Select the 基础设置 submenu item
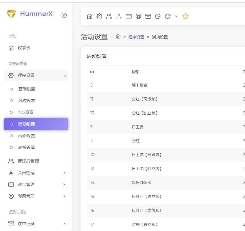The image size is (245, 231). coord(27,89)
